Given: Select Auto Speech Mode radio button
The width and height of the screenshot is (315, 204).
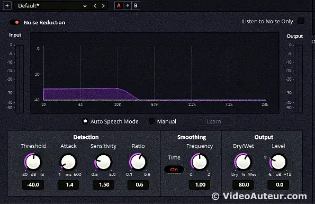Looking at the screenshot, I should [x=85, y=121].
